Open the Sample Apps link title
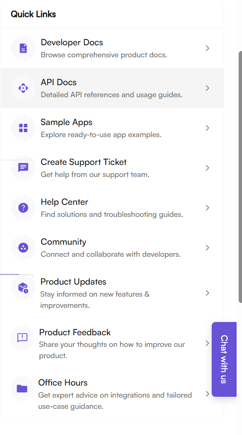Screen dimensions: 242x435 (x=66, y=122)
